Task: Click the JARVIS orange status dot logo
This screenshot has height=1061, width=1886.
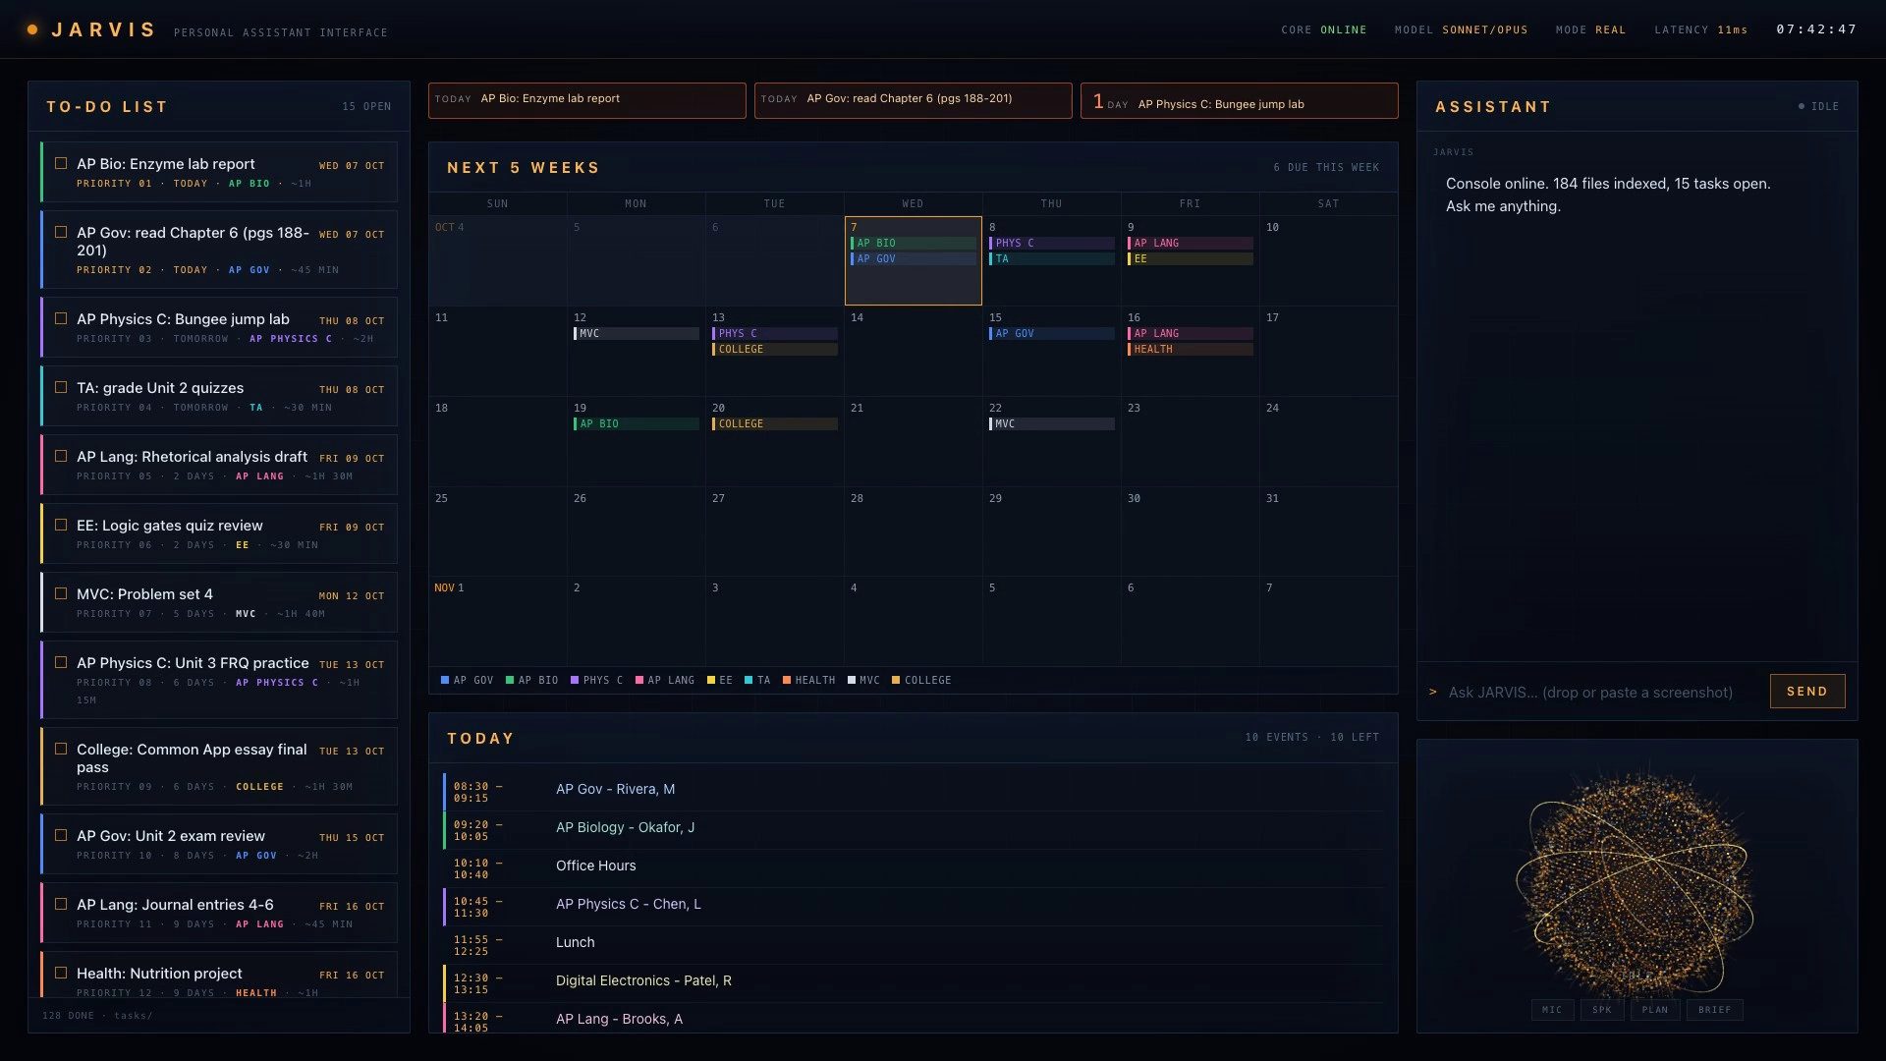Action: [x=32, y=30]
